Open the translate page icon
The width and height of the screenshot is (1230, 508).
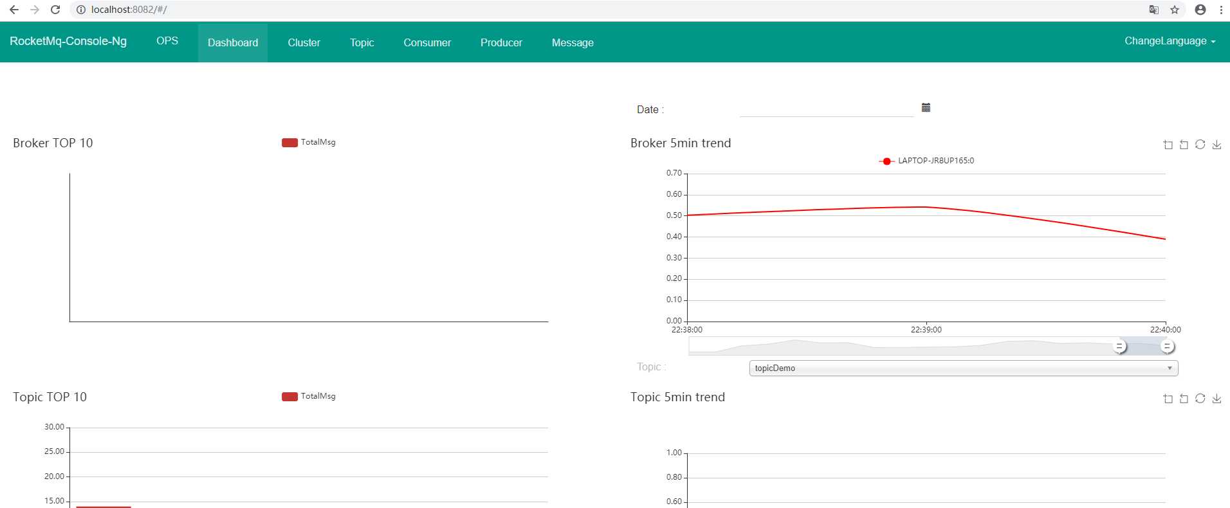tap(1154, 10)
